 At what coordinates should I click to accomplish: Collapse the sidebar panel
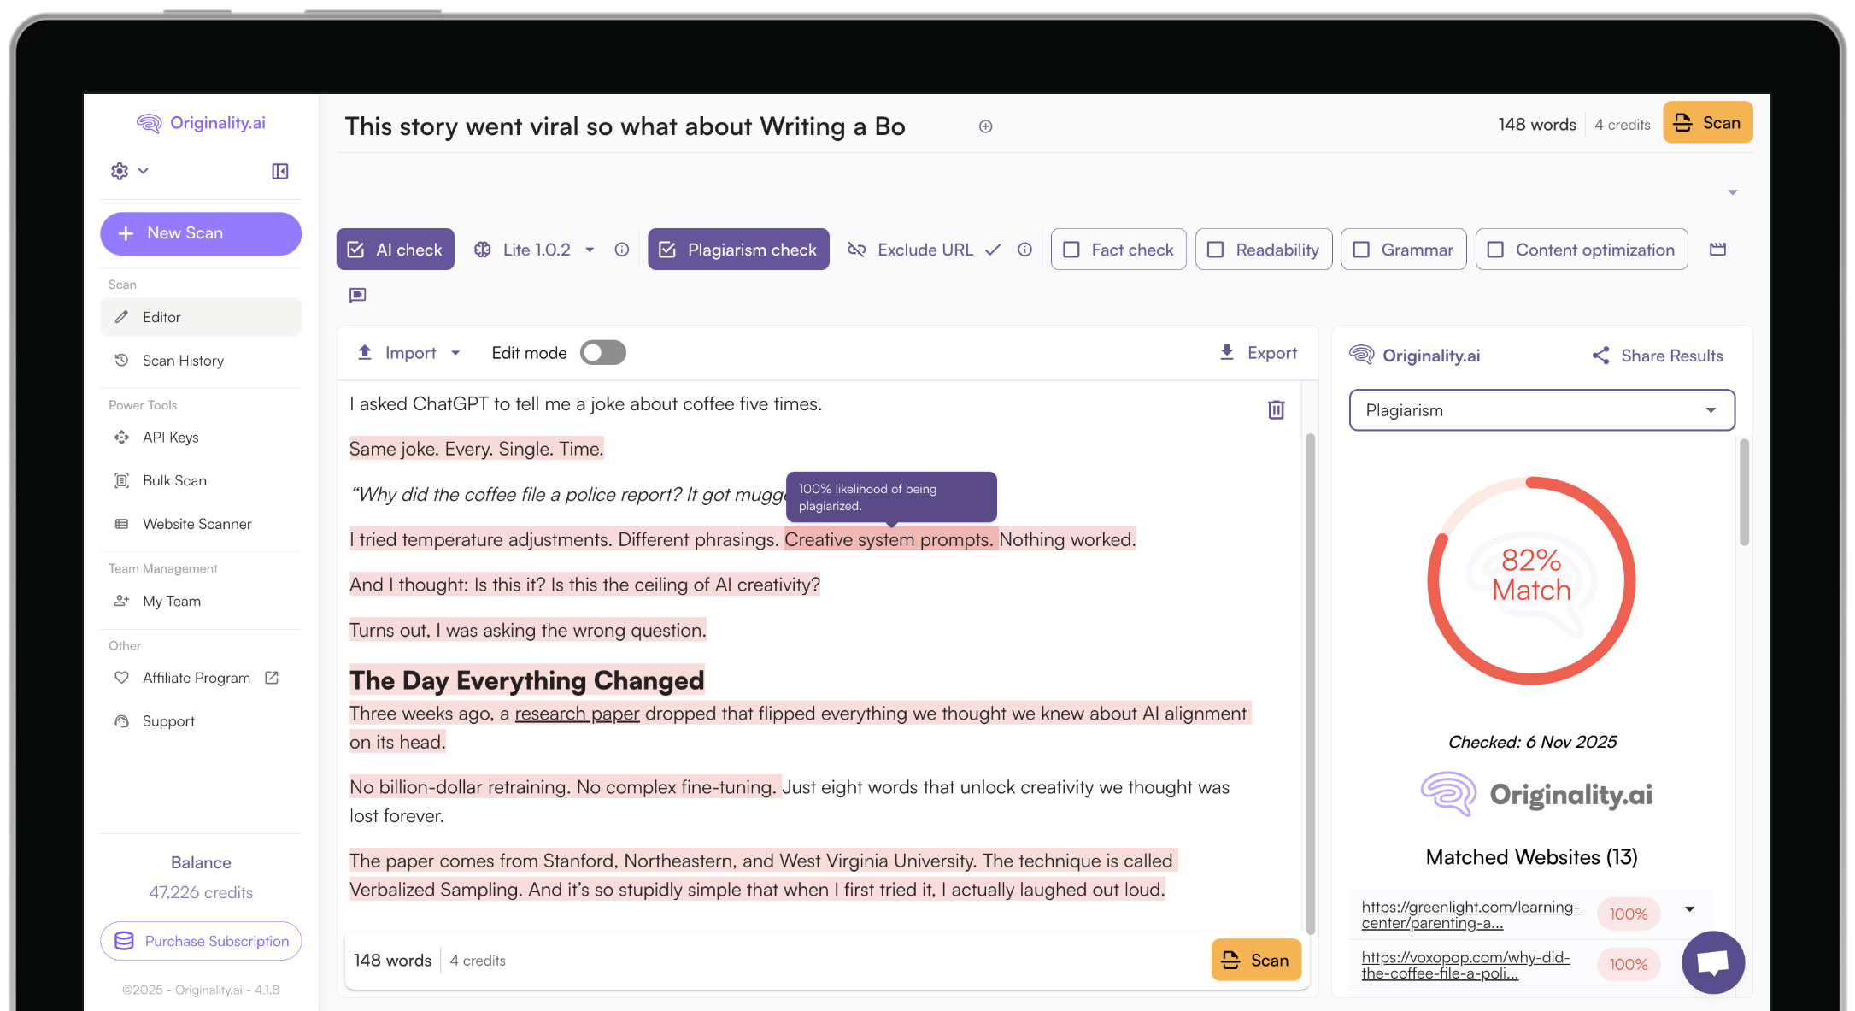[279, 170]
